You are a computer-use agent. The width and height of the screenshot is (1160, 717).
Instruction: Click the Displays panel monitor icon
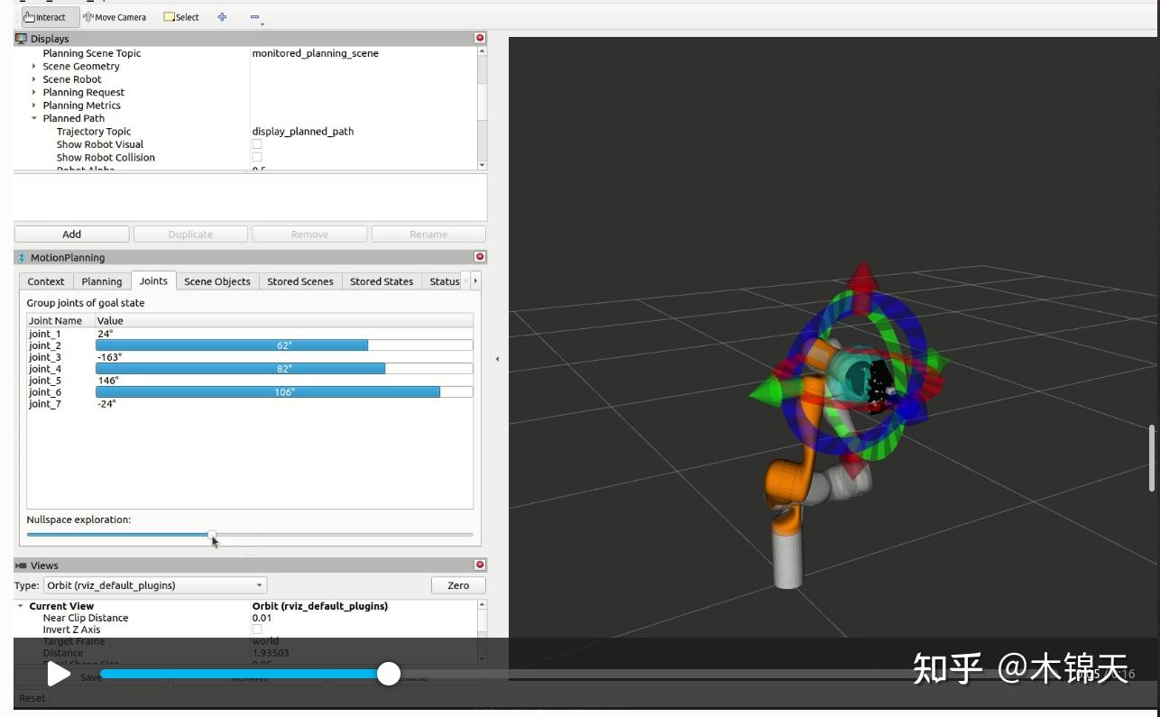click(x=19, y=38)
